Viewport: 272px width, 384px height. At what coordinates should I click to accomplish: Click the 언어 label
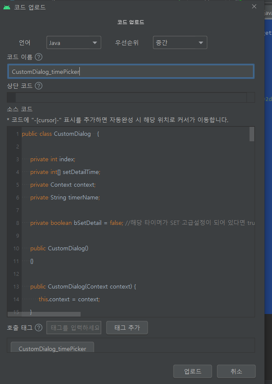pos(25,42)
